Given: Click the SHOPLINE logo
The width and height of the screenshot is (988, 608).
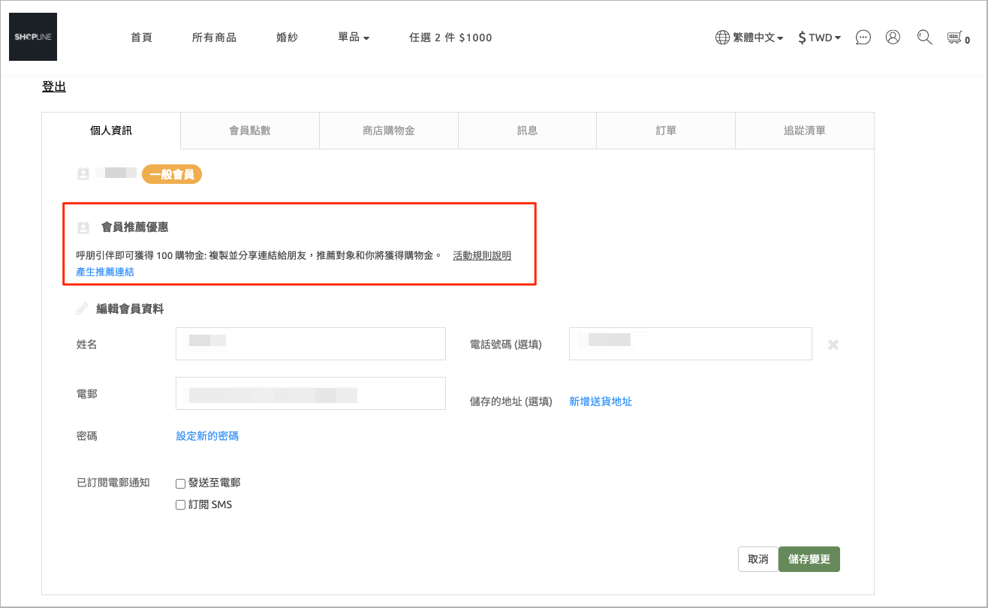Looking at the screenshot, I should 33,37.
